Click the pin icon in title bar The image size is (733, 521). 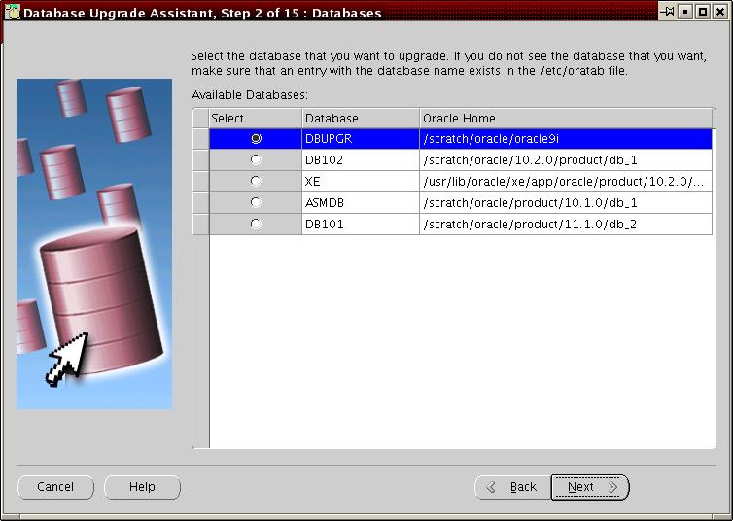pyautogui.click(x=667, y=12)
